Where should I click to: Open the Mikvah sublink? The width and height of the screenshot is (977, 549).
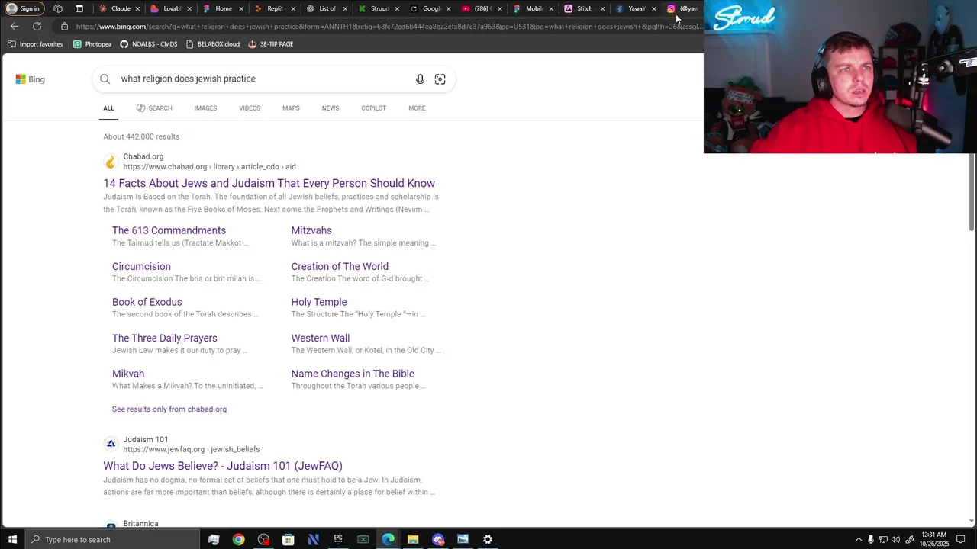[128, 374]
